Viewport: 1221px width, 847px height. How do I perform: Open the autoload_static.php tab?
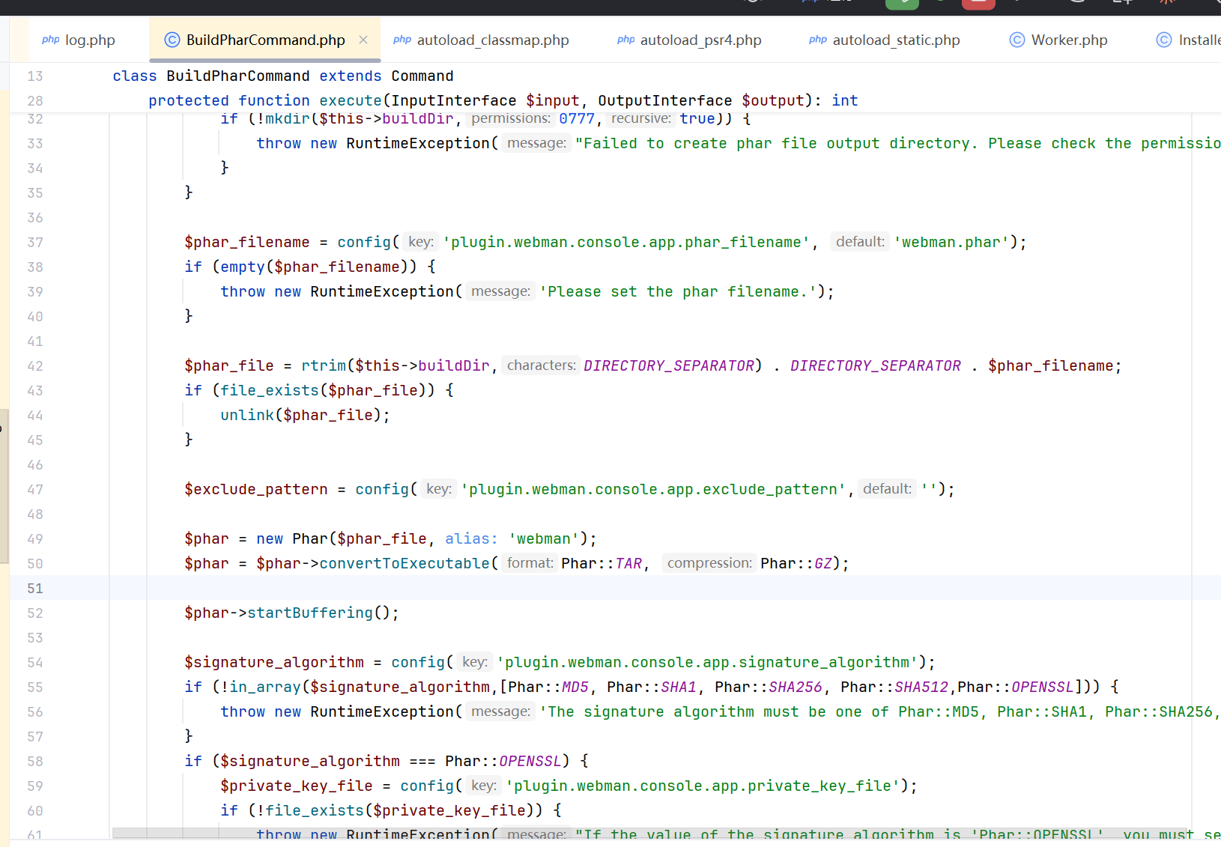[895, 40]
